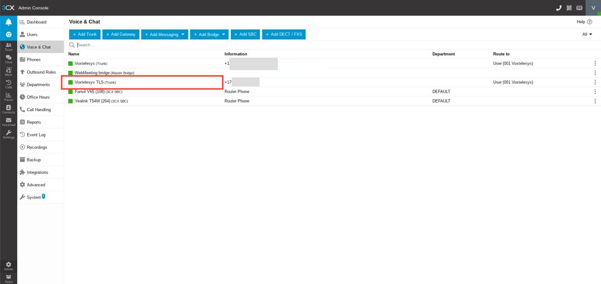
Task: Open three-dot menu for Voxtelesys TLS row
Action: pos(595,82)
